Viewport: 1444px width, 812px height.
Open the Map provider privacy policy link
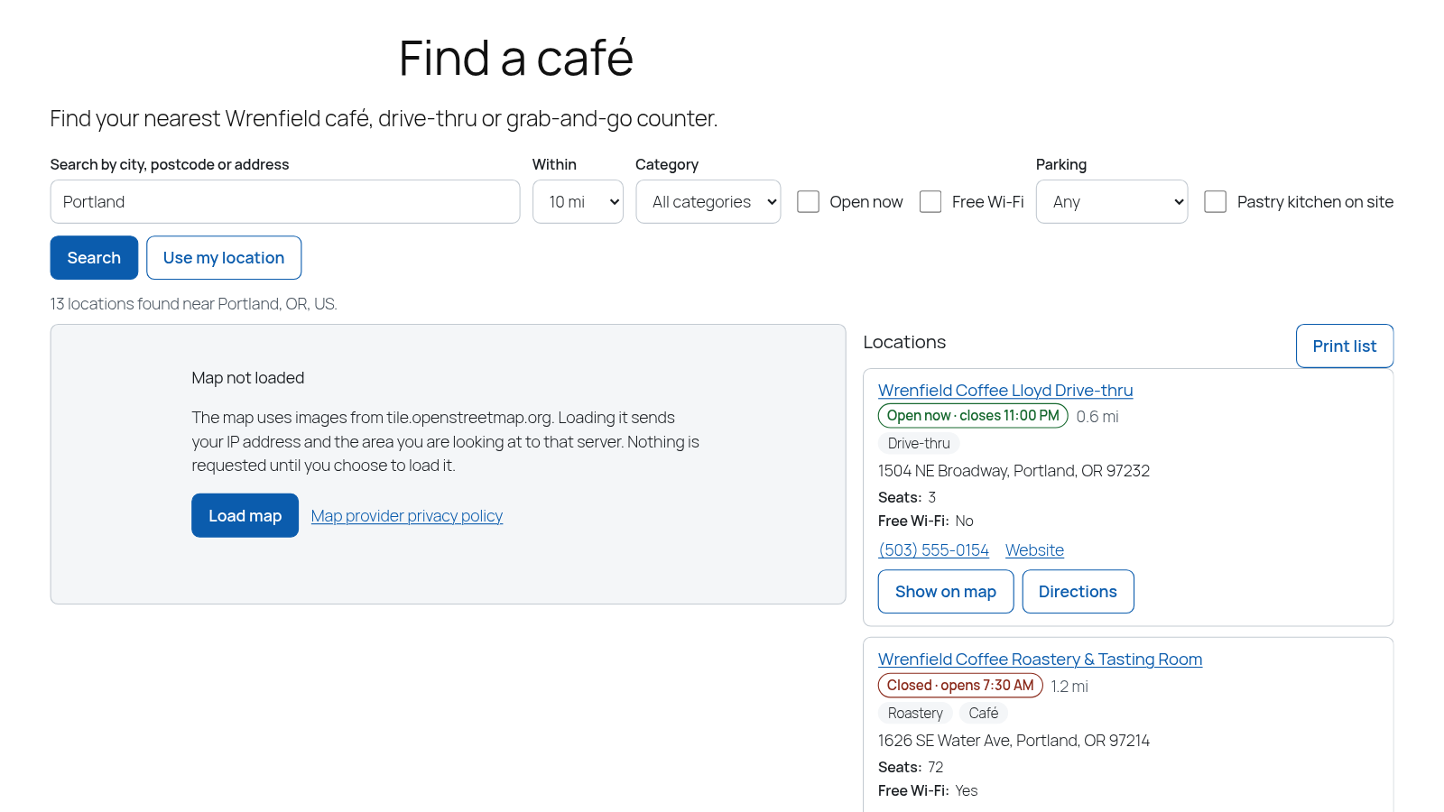point(407,516)
